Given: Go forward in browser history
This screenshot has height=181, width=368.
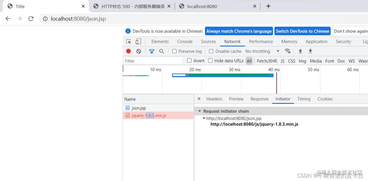Looking at the screenshot, I should coord(19,19).
